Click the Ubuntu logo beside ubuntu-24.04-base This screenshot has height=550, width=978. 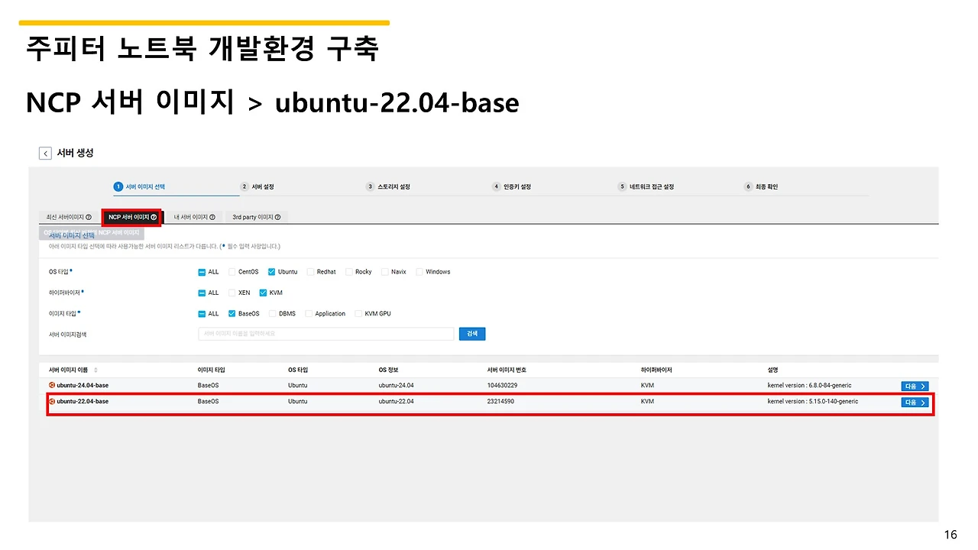coord(52,385)
